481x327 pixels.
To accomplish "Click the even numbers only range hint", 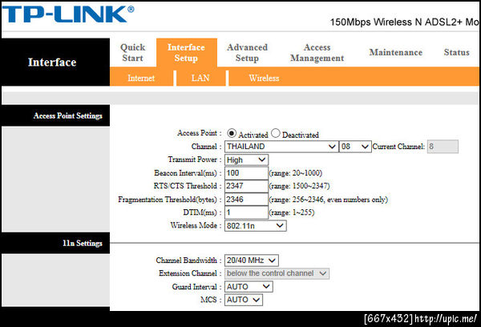I will [329, 200].
